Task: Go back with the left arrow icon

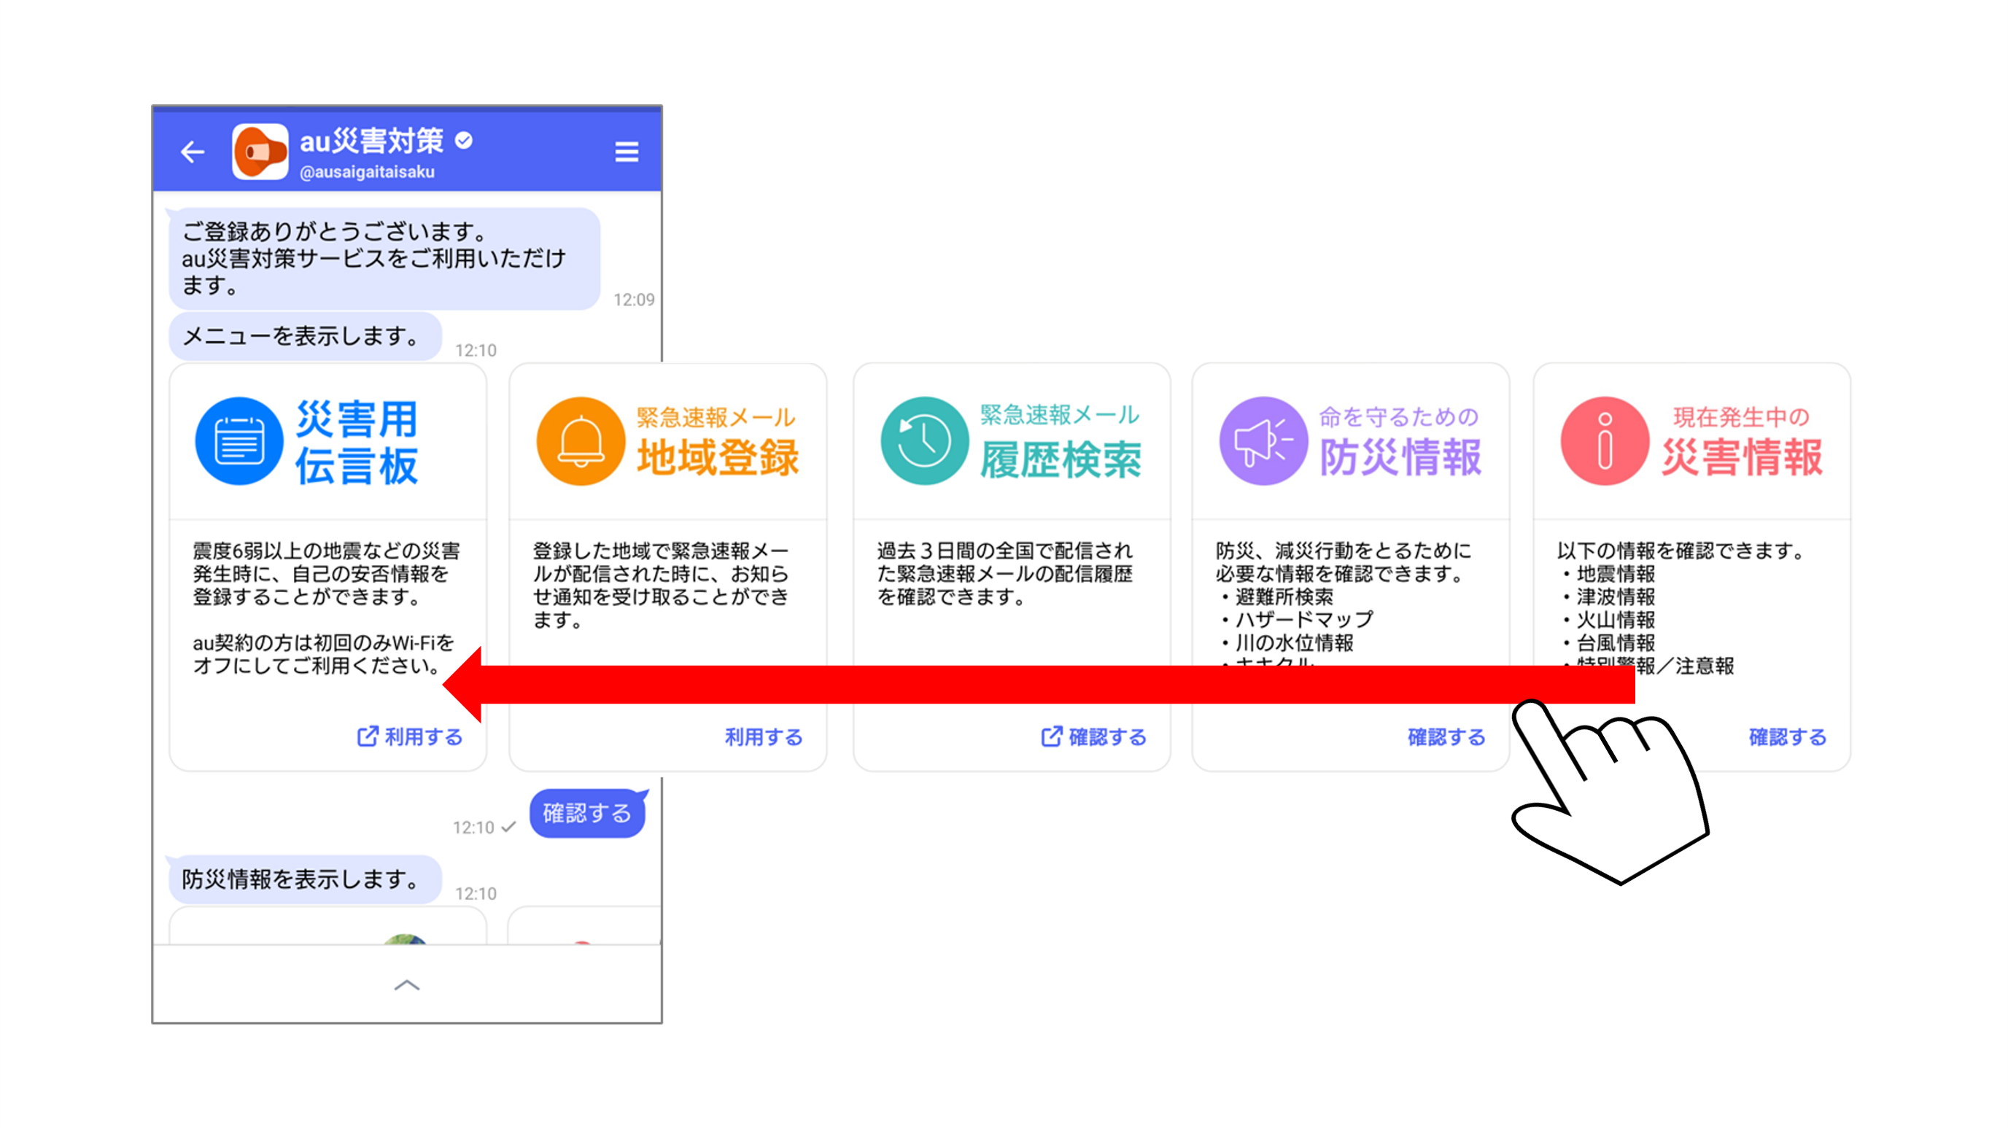Action: click(192, 151)
